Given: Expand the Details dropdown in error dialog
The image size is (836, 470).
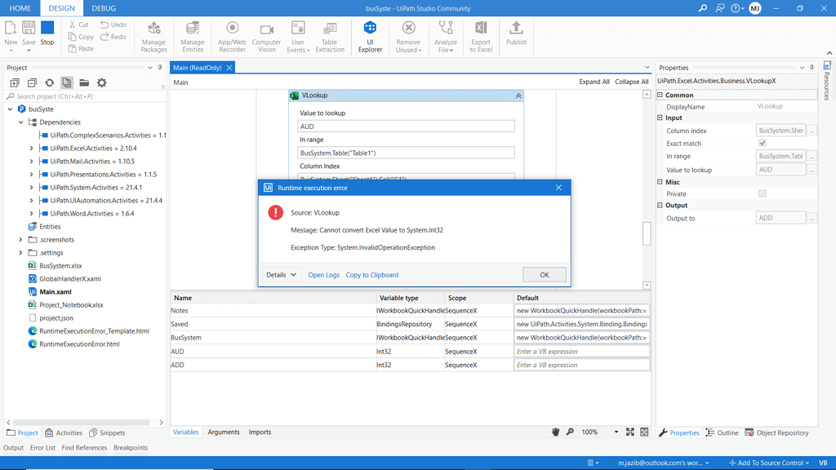Looking at the screenshot, I should click(x=282, y=275).
